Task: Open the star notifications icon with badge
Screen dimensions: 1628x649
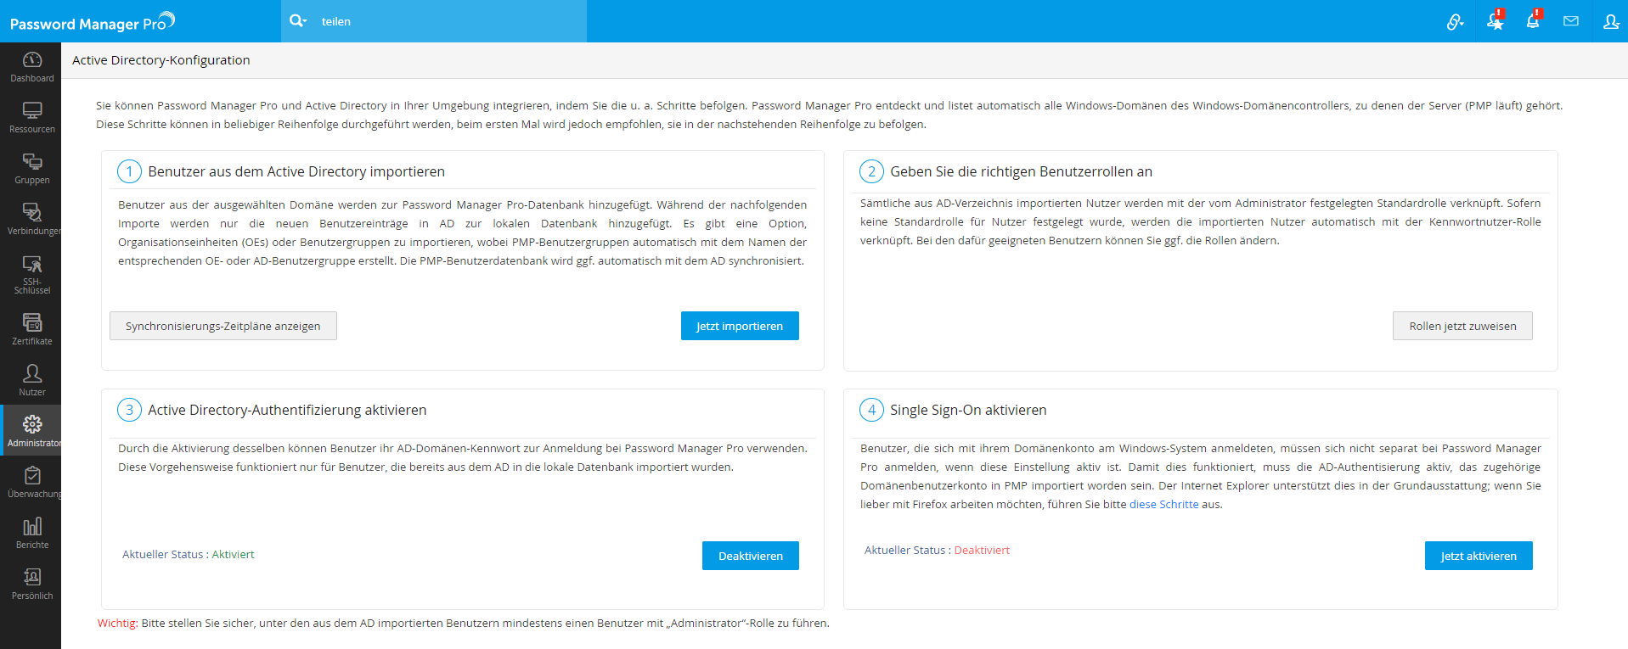Action: [1496, 21]
